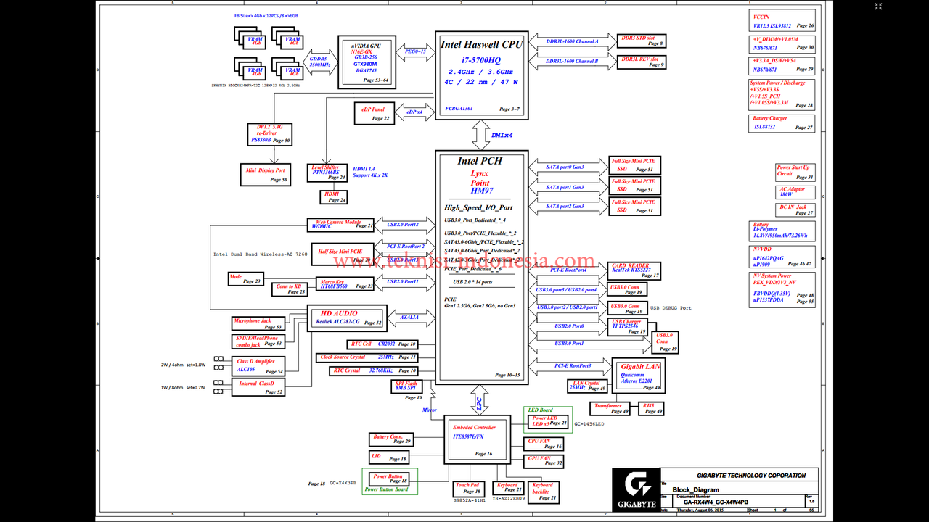Viewport: 929px width, 522px height.
Task: Click the "DDR3L REV slot" block
Action: 640,62
